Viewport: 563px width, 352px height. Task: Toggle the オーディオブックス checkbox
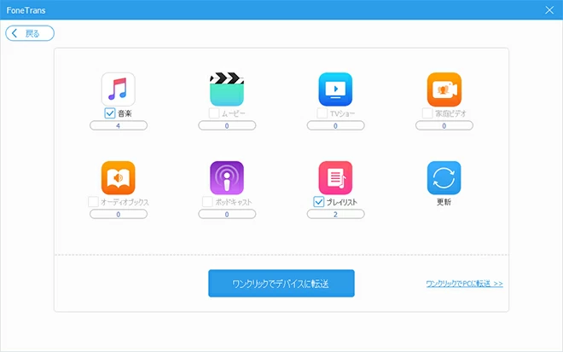pos(92,202)
